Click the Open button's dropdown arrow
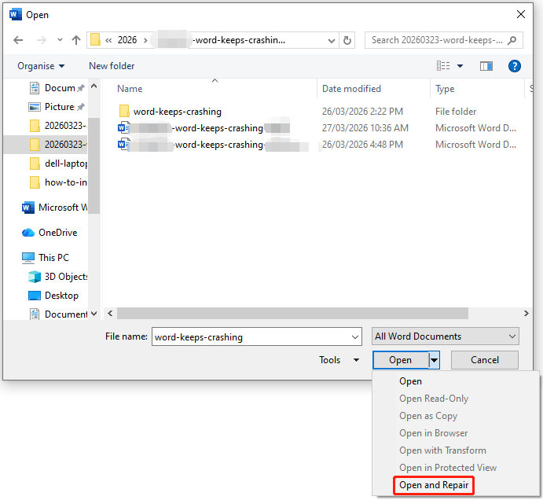Viewport: 543px width, 500px height. (x=435, y=360)
